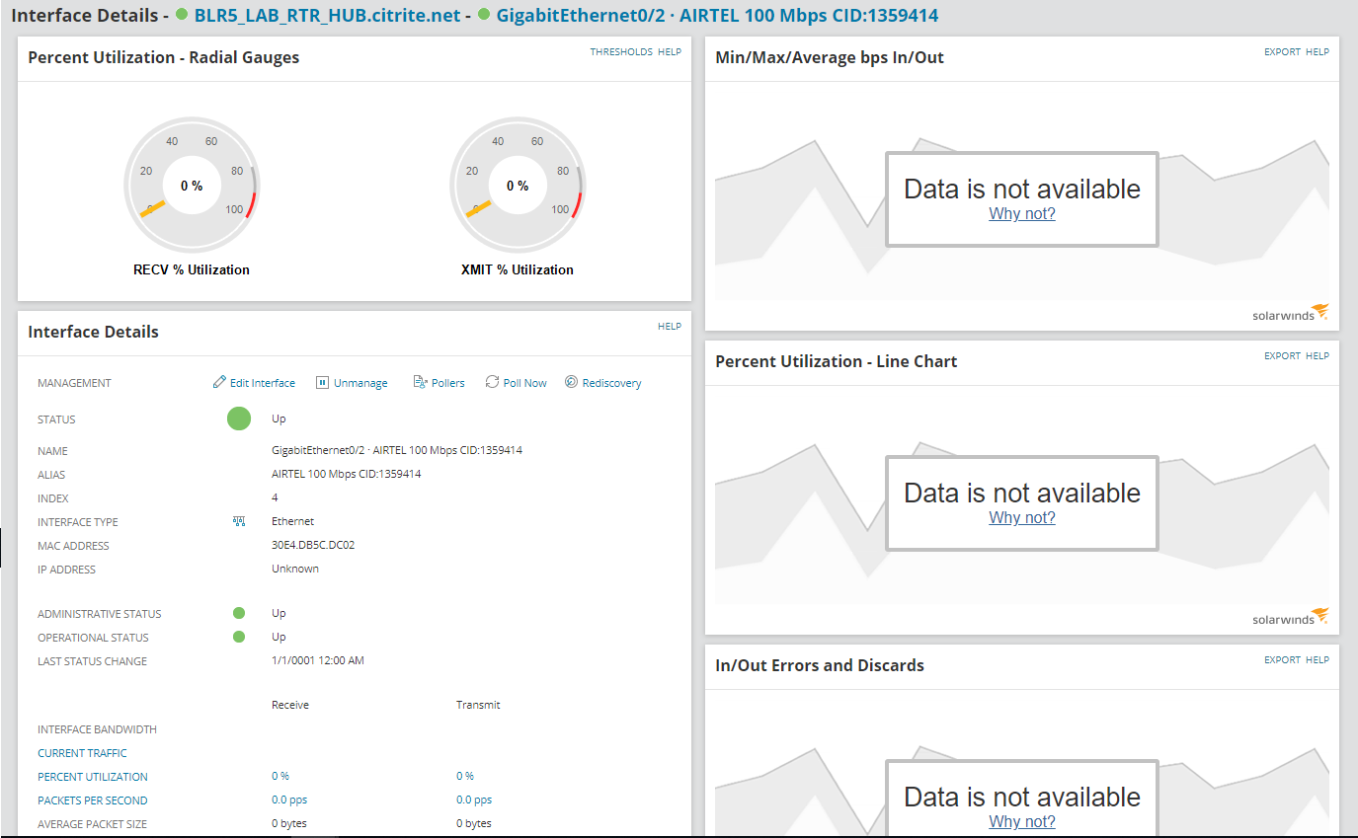Click the Edit Interface pencil icon
This screenshot has width=1358, height=838.
pos(219,382)
